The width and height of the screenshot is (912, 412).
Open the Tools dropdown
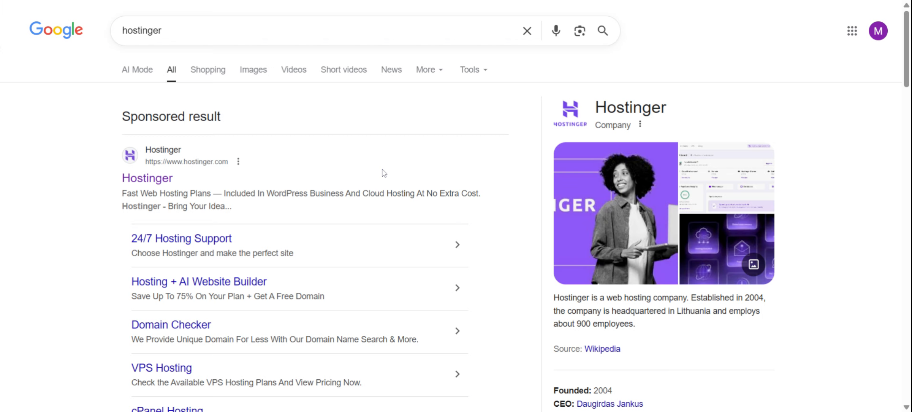(473, 70)
